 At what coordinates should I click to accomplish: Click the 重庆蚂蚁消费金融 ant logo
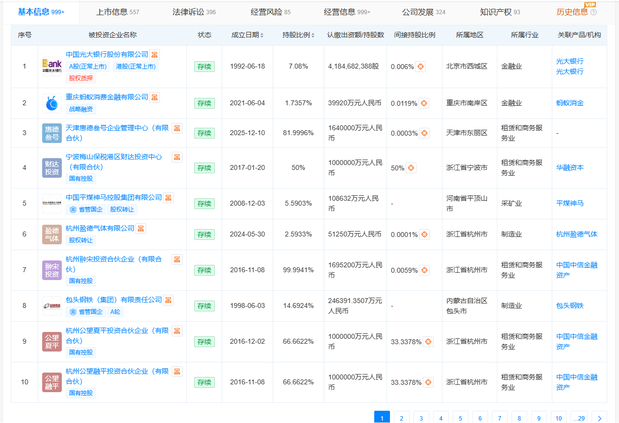tap(52, 103)
